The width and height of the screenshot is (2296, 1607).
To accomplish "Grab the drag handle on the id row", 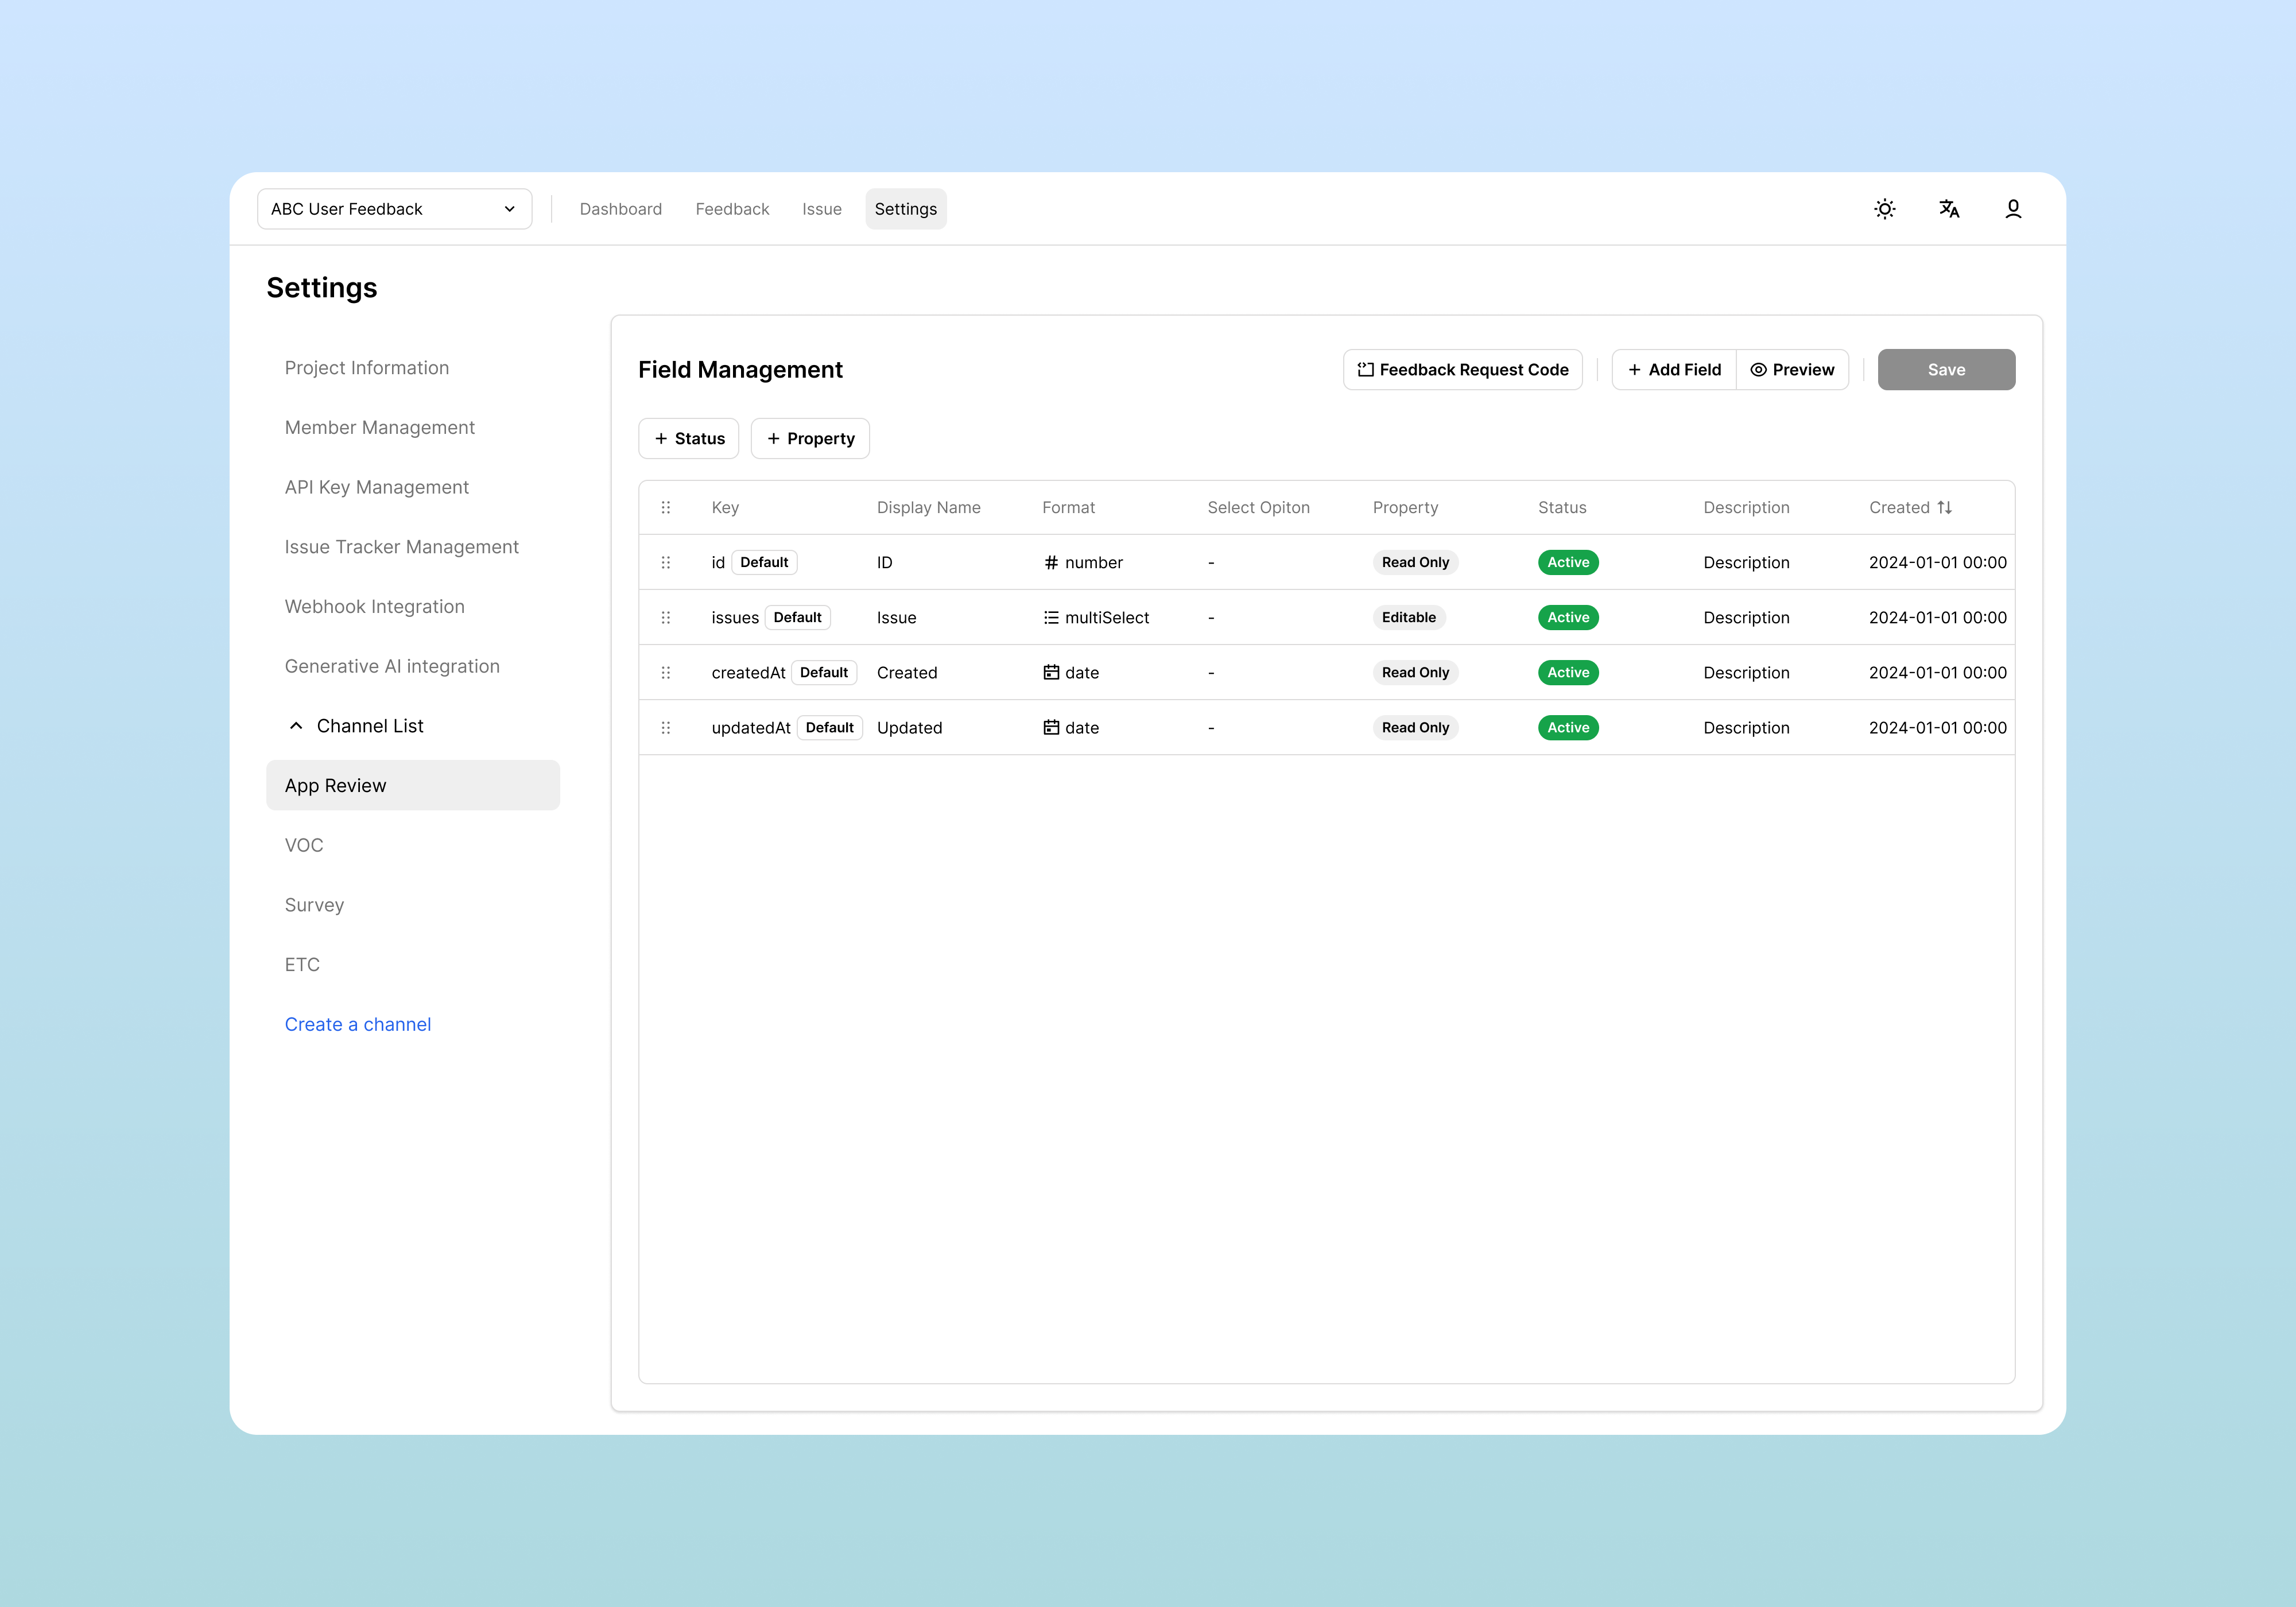I will 666,563.
